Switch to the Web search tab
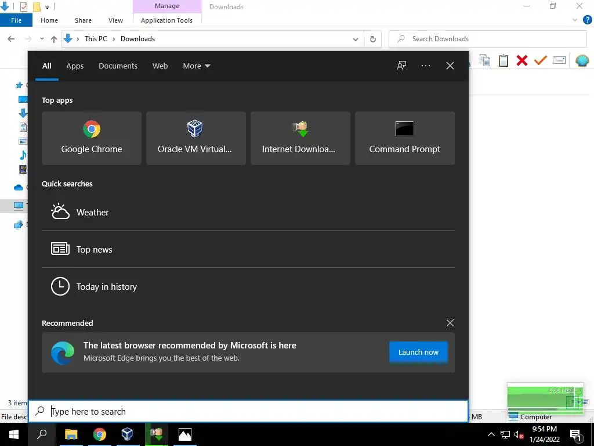Screen dimensions: 594x446 pos(160,66)
